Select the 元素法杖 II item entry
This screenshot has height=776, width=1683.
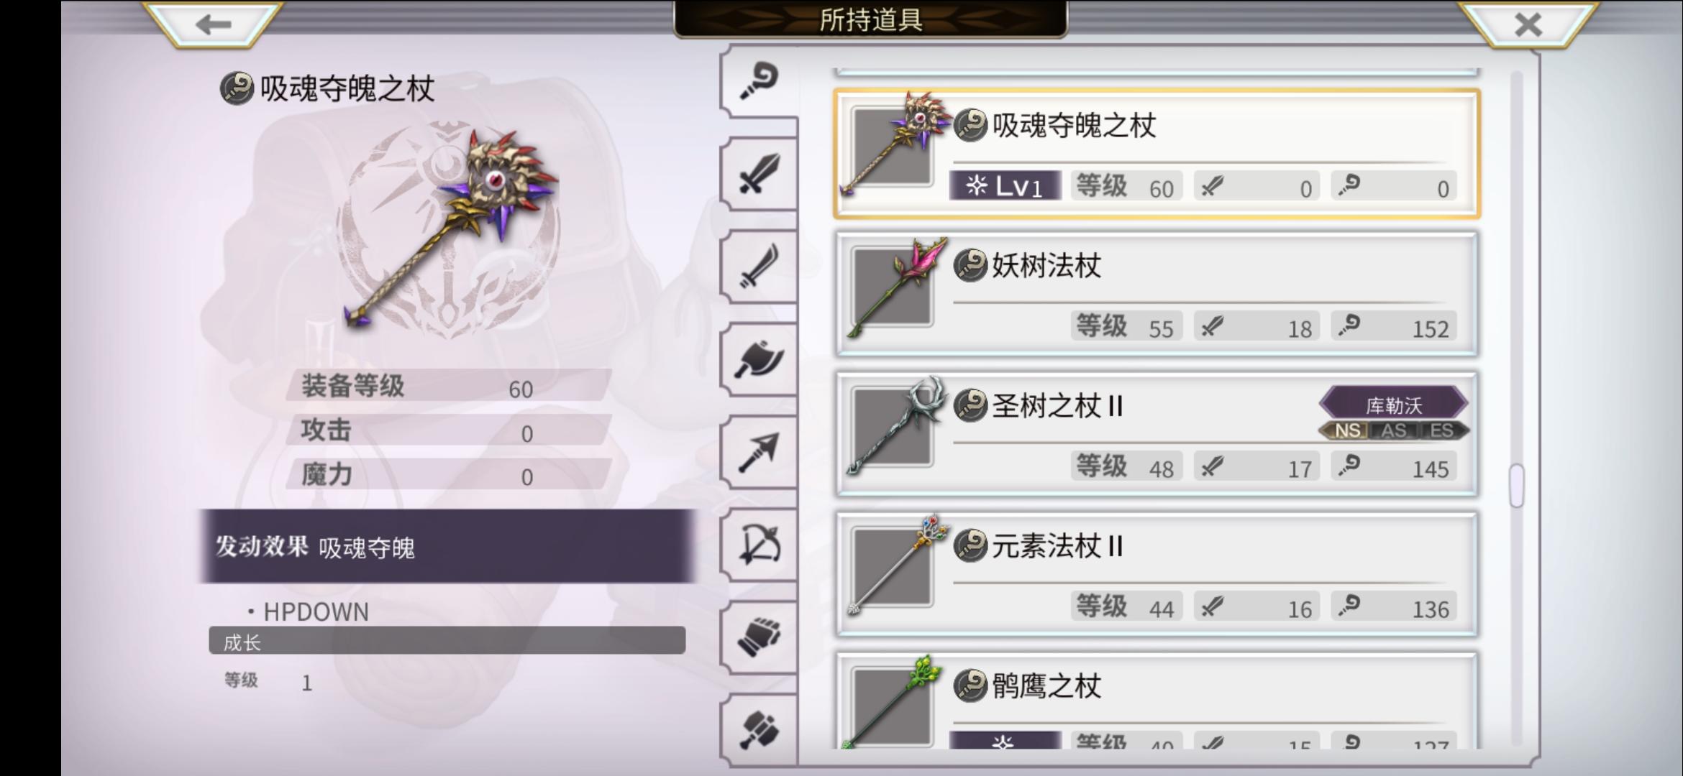click(x=1156, y=573)
